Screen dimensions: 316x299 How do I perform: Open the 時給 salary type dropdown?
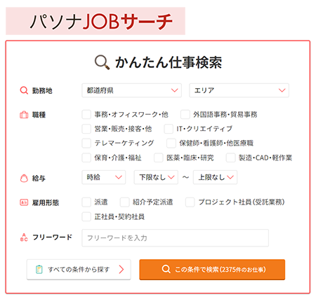103,177
